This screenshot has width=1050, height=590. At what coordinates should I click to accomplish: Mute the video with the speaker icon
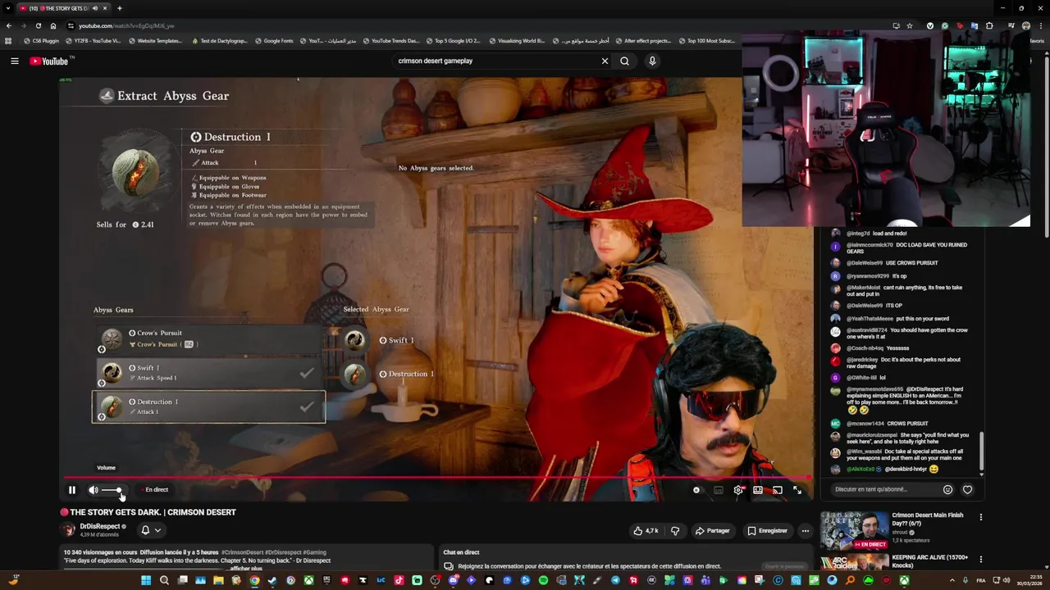(x=94, y=490)
